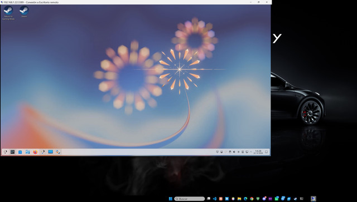Expand hidden tray icons in remote panel
Screen dimensions: 357x202
pos(251,152)
